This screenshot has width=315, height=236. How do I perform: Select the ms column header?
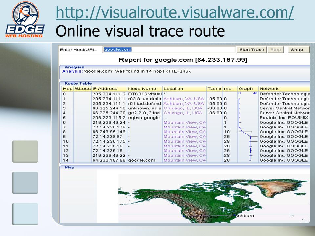(230, 89)
